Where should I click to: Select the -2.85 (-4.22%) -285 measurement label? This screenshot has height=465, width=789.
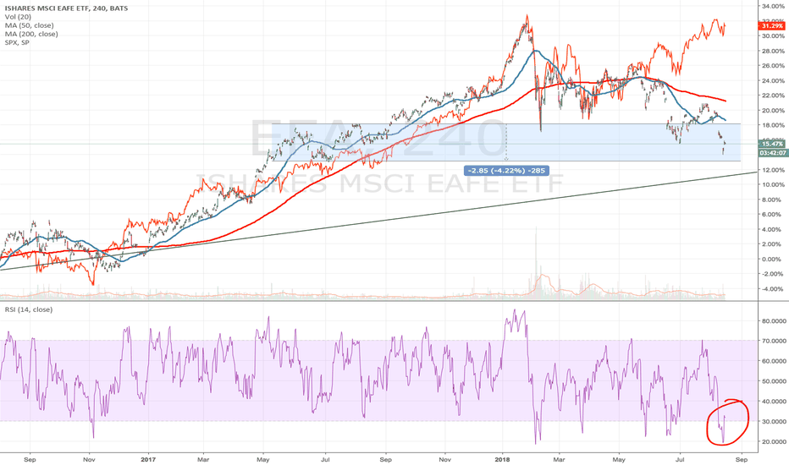tap(506, 171)
